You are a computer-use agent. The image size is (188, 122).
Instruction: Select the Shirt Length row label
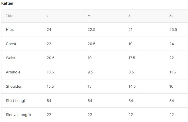[x=17, y=101]
